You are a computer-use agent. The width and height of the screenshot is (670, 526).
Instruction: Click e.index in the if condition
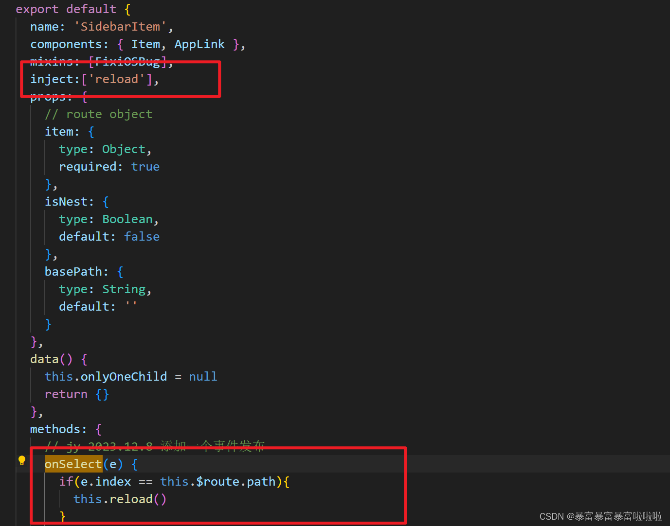(106, 482)
